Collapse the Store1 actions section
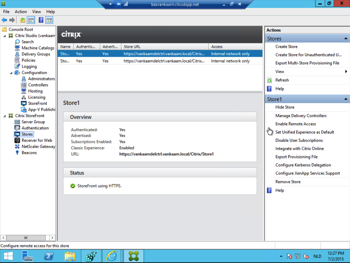The image size is (350, 263). tap(346, 99)
